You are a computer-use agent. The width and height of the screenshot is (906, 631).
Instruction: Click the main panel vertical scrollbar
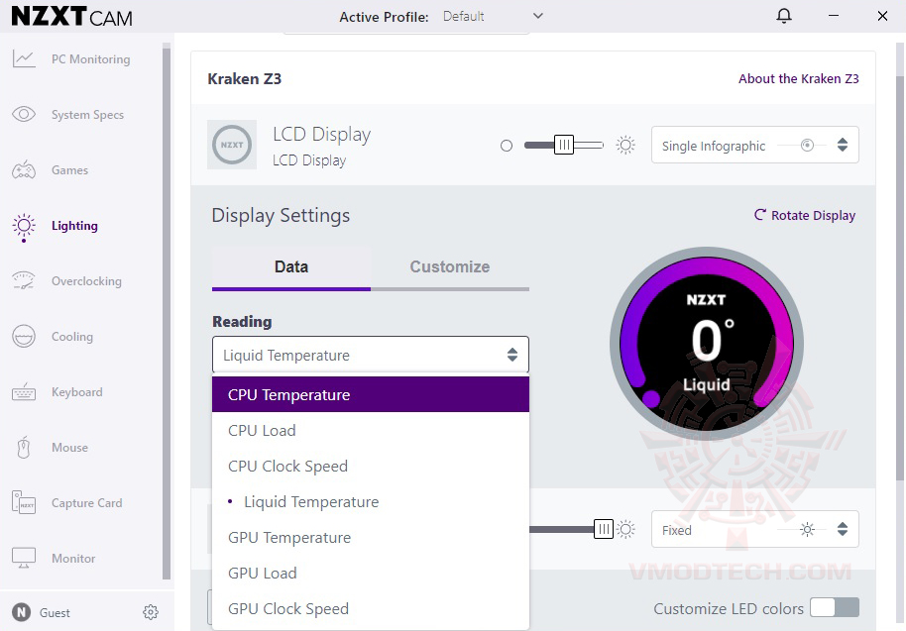(900, 277)
